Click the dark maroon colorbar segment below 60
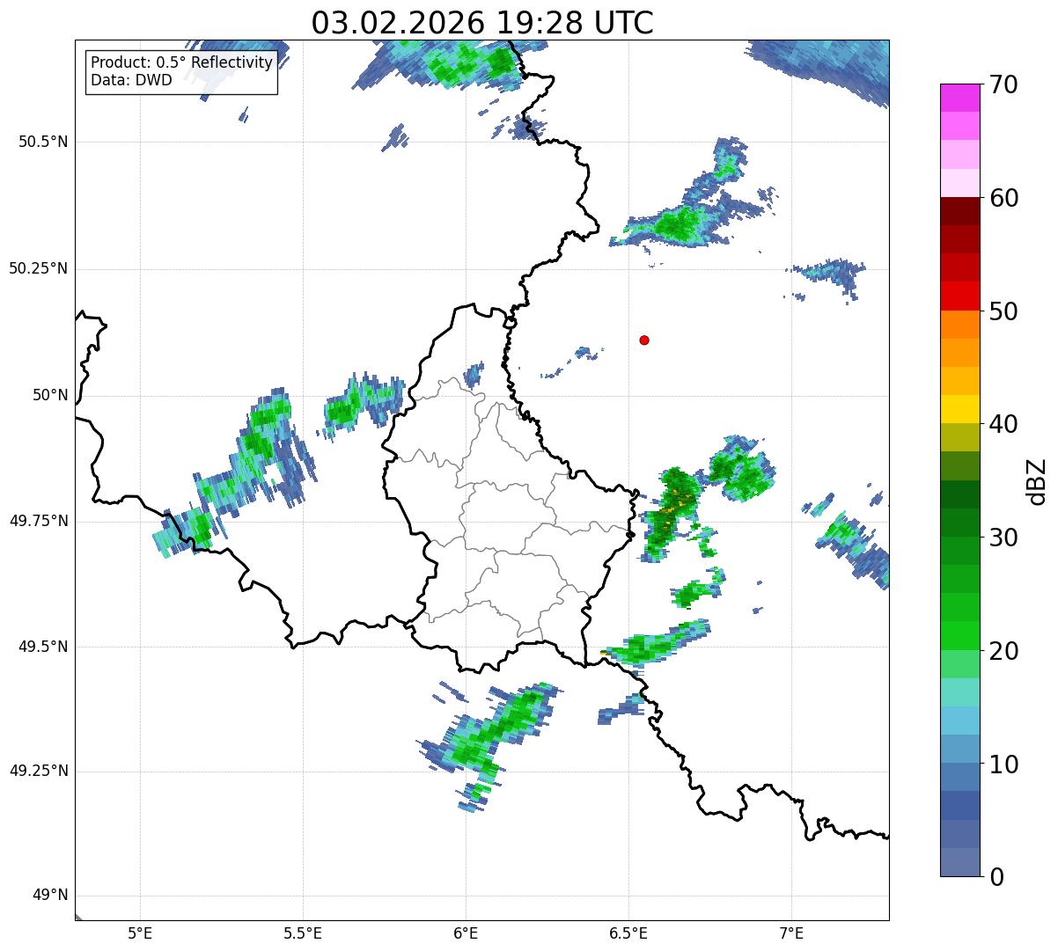This screenshot has width=1058, height=951. pyautogui.click(x=959, y=211)
